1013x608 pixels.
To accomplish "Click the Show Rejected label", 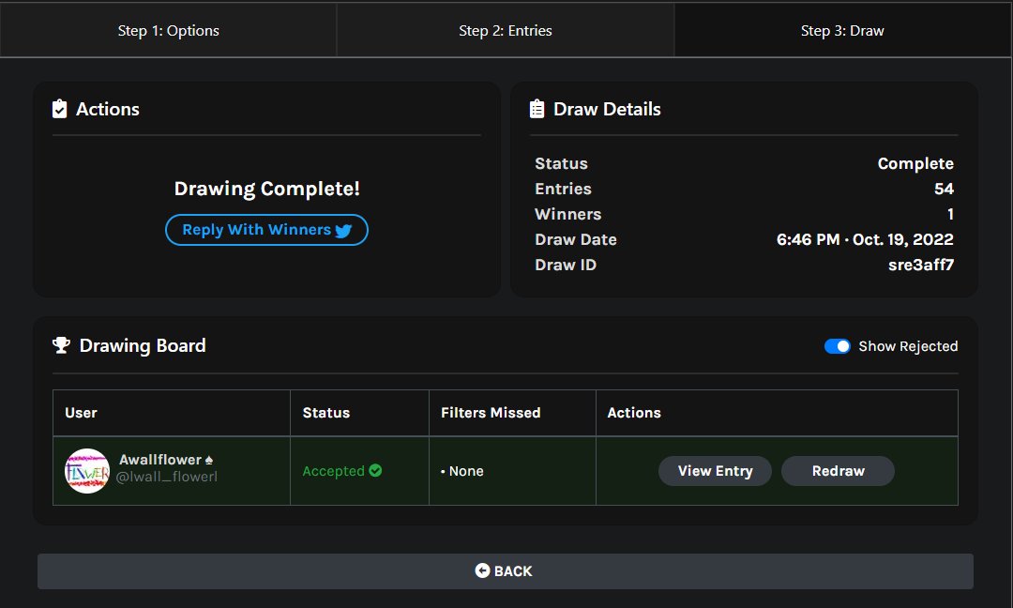I will [x=908, y=346].
